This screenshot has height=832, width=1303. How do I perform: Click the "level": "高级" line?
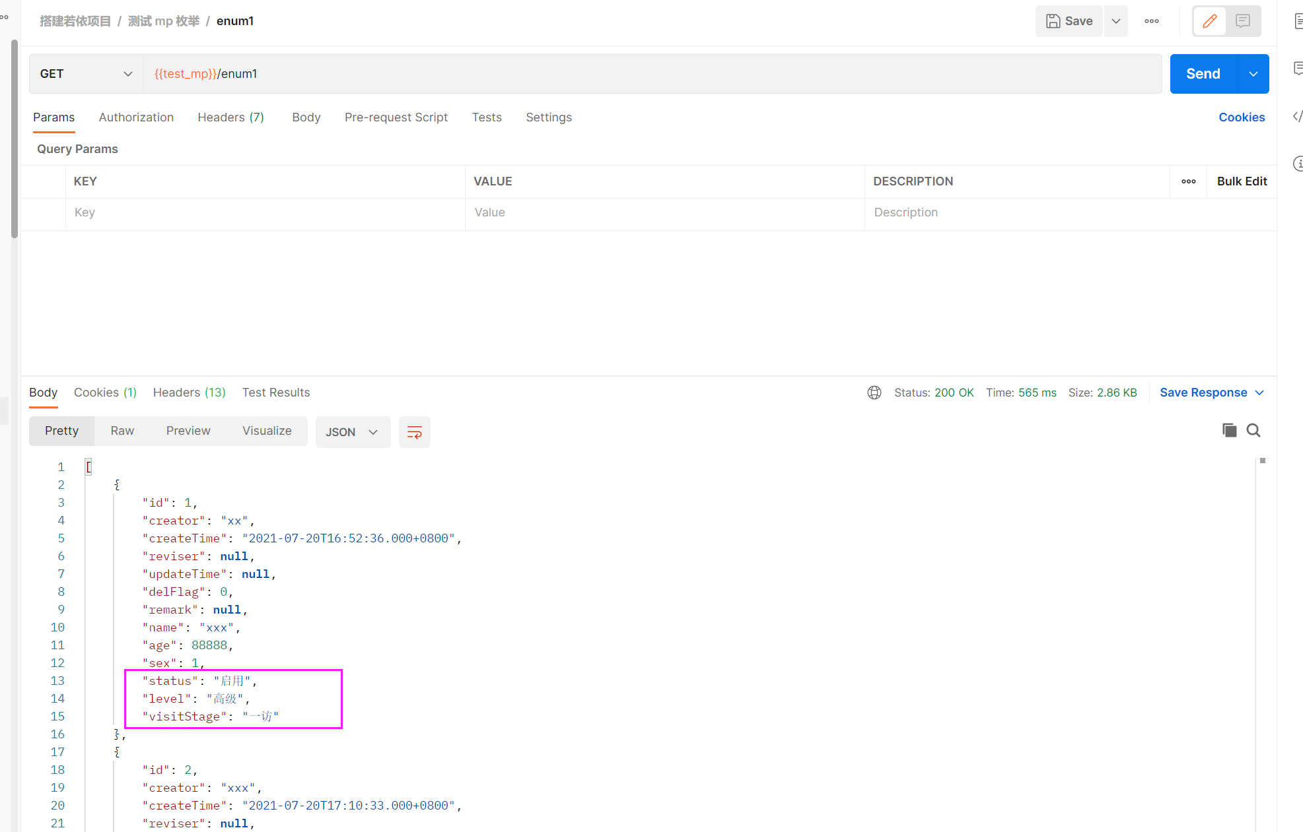pyautogui.click(x=196, y=699)
